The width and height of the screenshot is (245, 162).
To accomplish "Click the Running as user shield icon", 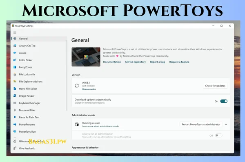I will (77, 124).
